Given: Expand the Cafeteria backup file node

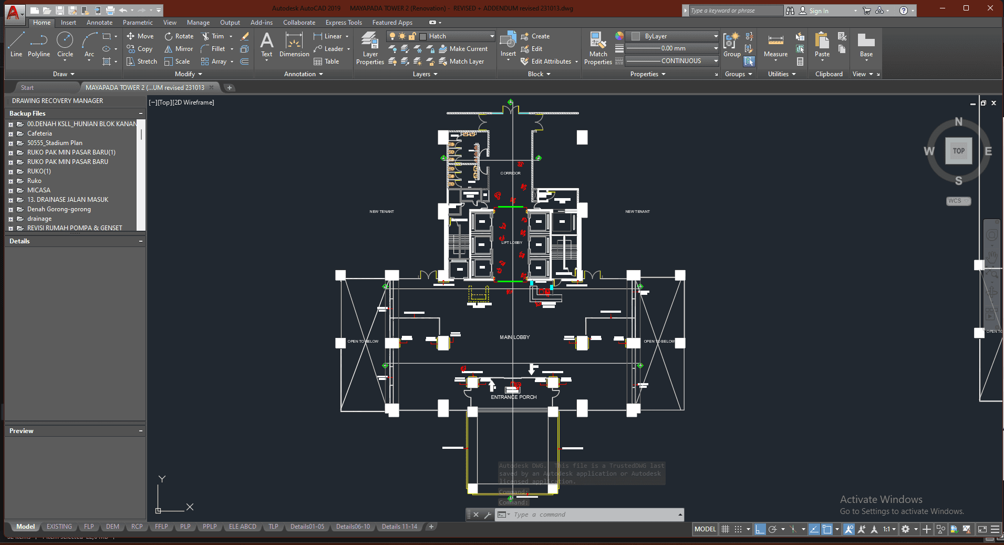Looking at the screenshot, I should 11,134.
